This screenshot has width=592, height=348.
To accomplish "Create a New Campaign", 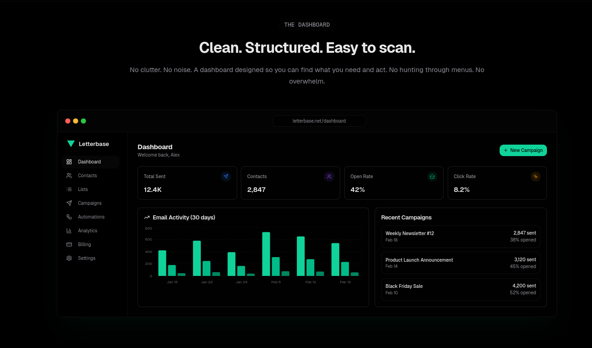I will (523, 150).
